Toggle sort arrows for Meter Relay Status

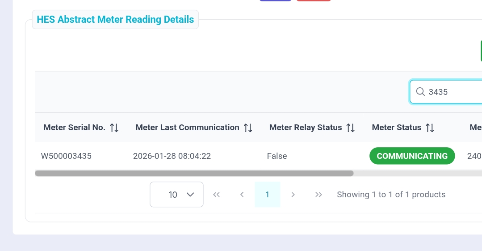pyautogui.click(x=351, y=128)
